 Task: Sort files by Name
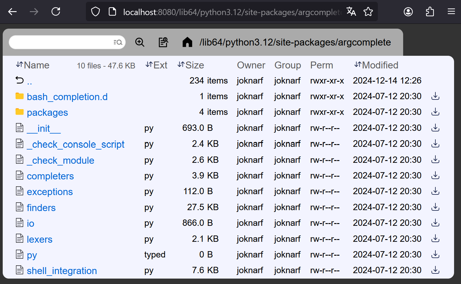tap(33, 65)
